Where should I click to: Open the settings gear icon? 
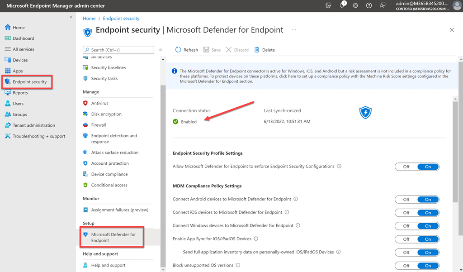tap(355, 5)
